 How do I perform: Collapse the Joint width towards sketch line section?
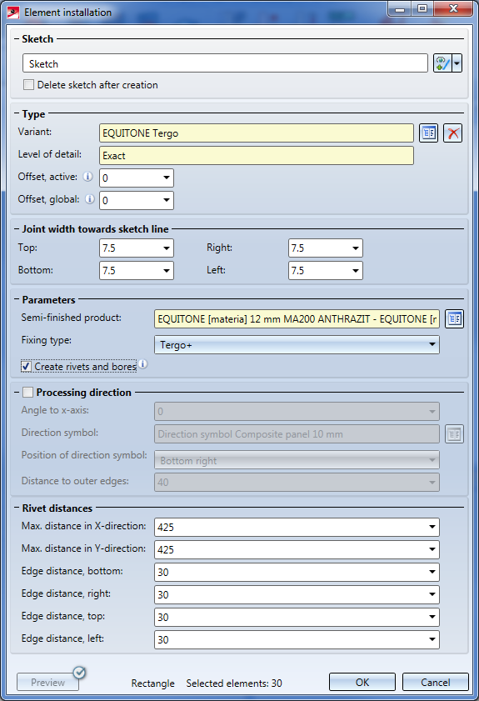[x=17, y=229]
